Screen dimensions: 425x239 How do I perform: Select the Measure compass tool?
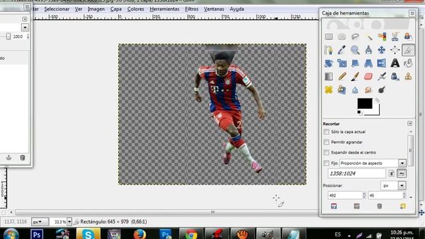[369, 50]
